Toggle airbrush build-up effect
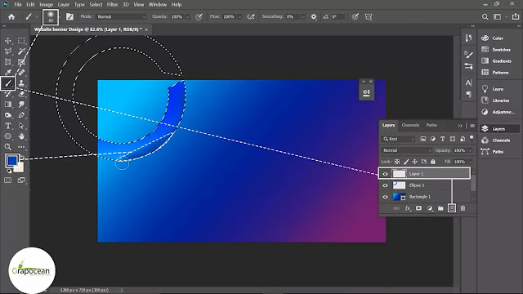 pos(251,16)
